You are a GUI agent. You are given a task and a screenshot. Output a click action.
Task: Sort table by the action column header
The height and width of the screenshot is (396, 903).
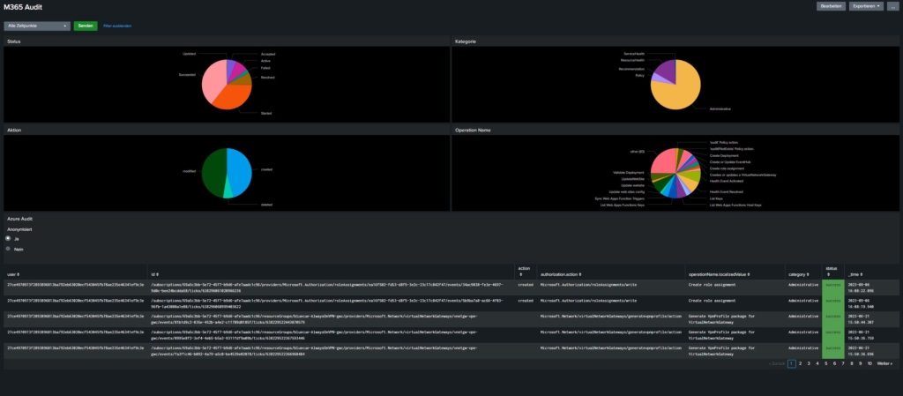524,271
